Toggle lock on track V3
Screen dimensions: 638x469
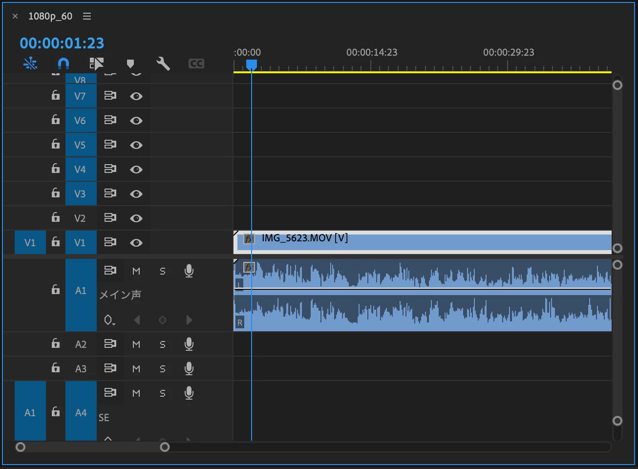[x=56, y=193]
